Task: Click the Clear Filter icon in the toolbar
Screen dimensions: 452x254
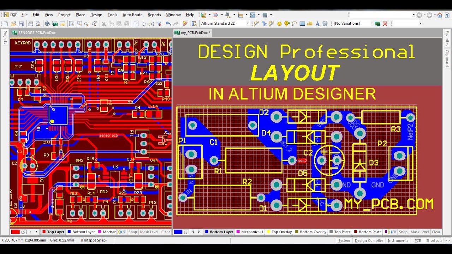Action: (159, 24)
